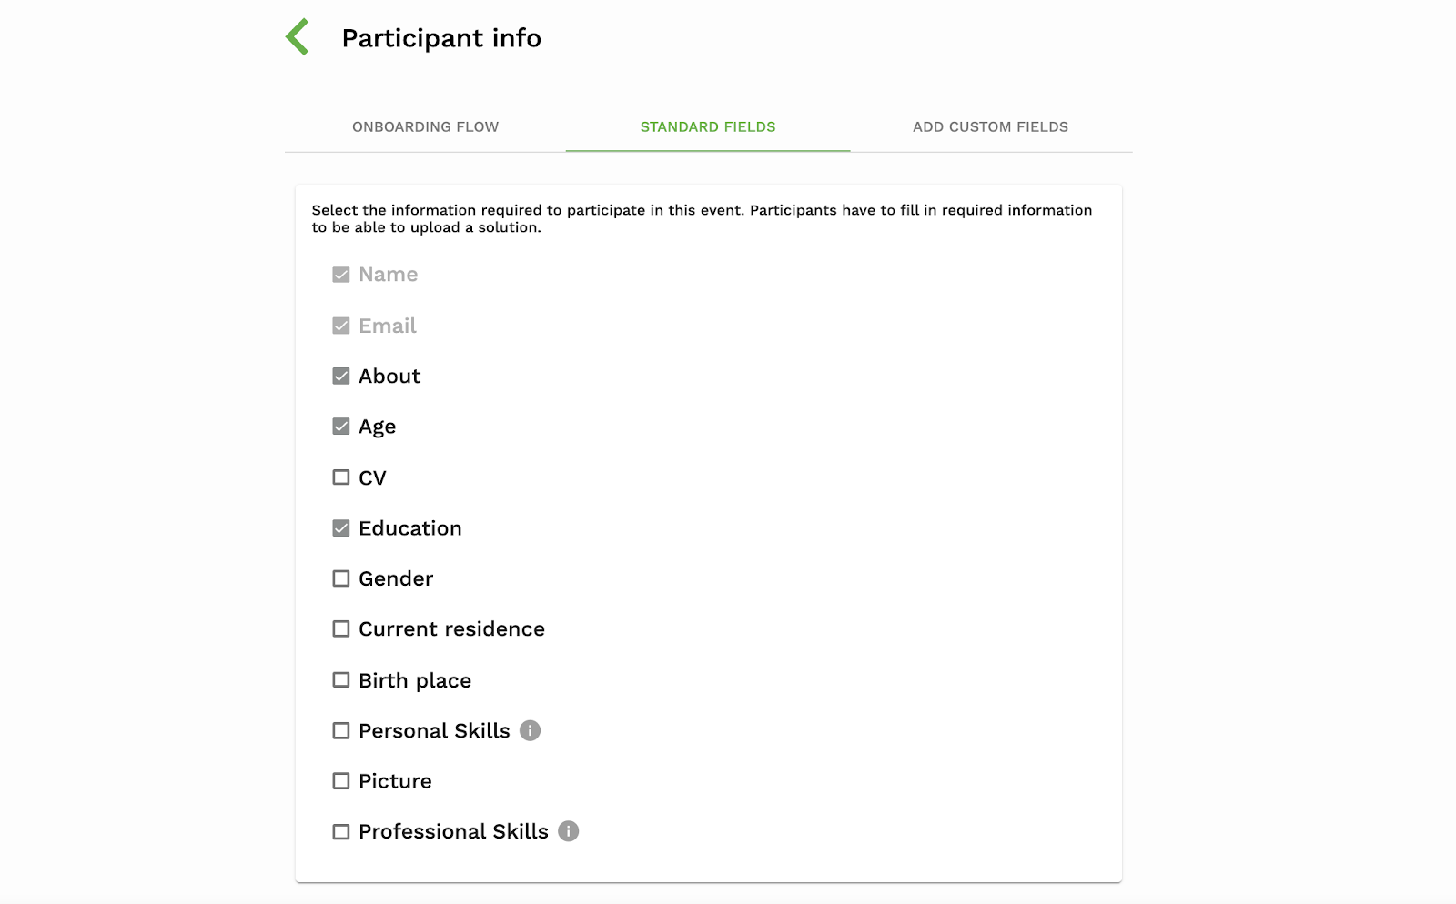Enable the Birth place checkbox
Screen dimensions: 1456x904
tap(341, 680)
